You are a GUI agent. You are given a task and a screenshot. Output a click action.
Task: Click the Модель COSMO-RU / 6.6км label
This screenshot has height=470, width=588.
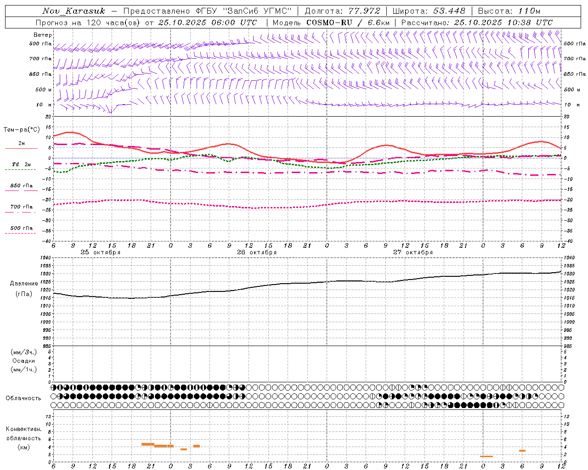(x=331, y=22)
